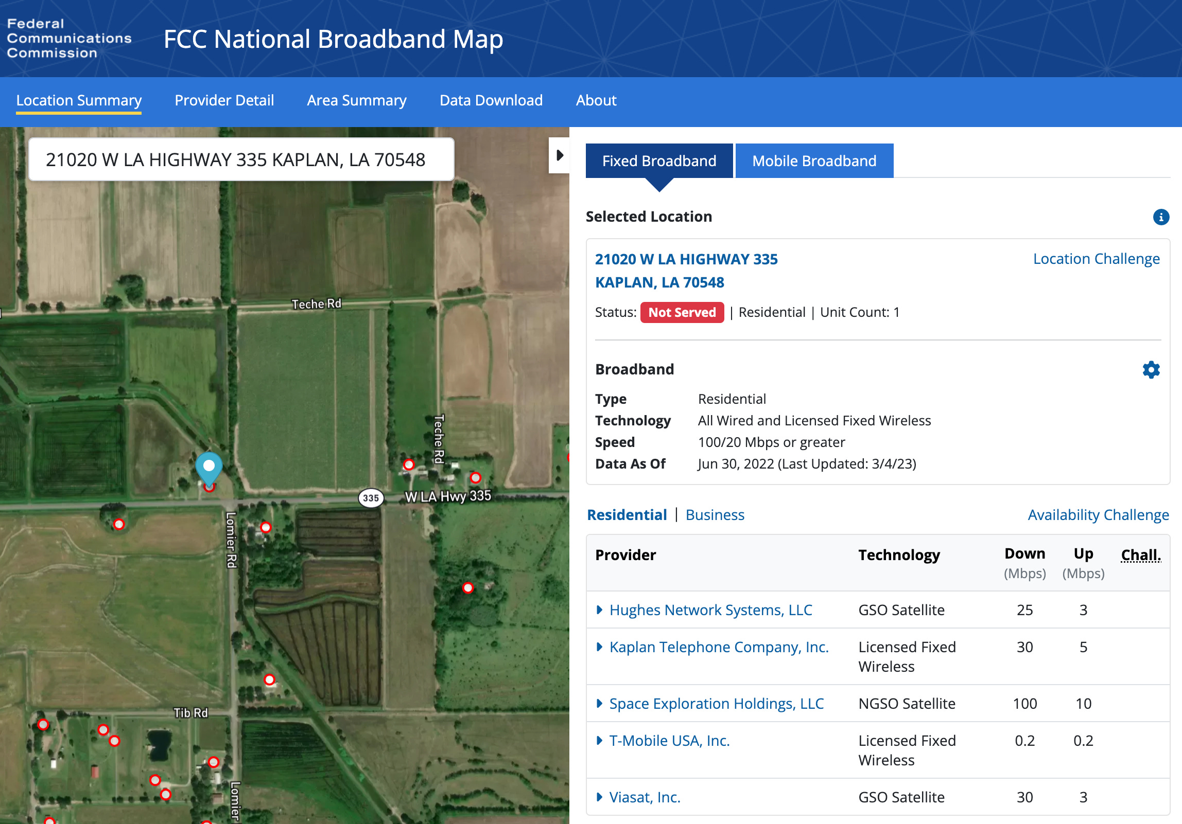Select red location dot left of Teche Rd label
The height and width of the screenshot is (824, 1182).
pos(409,465)
